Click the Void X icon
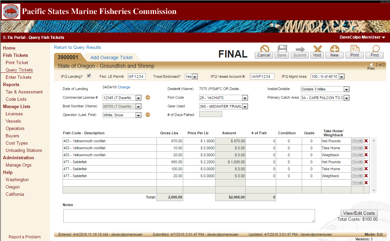The width and height of the screenshot is (390, 241). [x=318, y=49]
